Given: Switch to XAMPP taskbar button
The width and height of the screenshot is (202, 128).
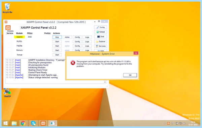Looking at the screenshot, I should 43,123.
